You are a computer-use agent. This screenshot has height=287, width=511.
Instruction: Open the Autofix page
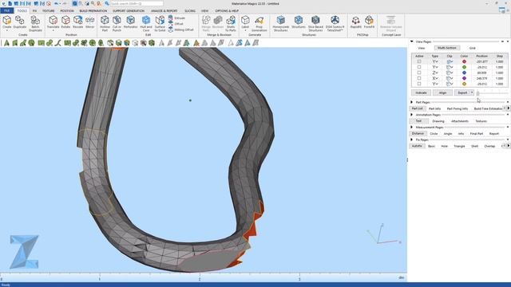click(417, 146)
